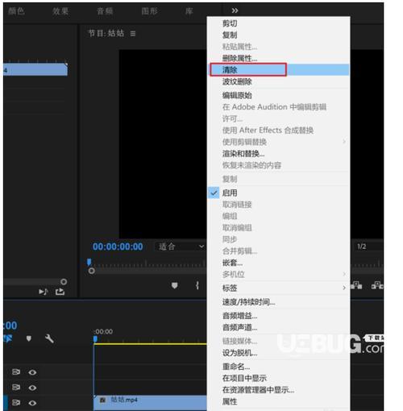Screen dimensions: 403x411
Task: Switch to the 图形 workspace tab
Action: 149,11
